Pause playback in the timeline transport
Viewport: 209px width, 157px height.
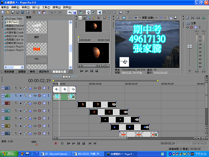(x=79, y=143)
